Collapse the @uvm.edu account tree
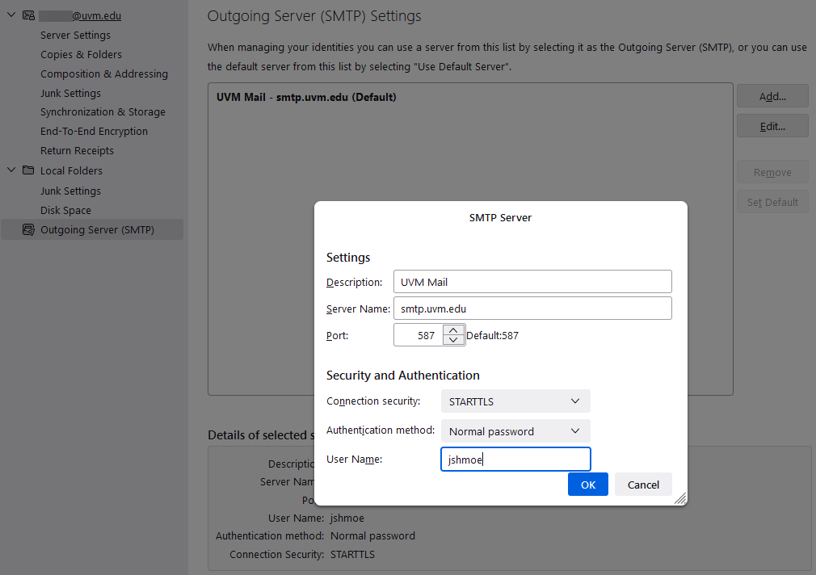Screen dimensions: 816x575 [x=11, y=15]
